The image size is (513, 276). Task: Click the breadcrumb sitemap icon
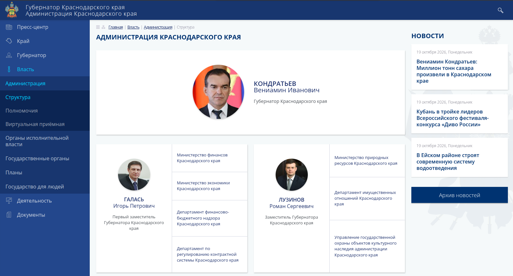coord(104,27)
